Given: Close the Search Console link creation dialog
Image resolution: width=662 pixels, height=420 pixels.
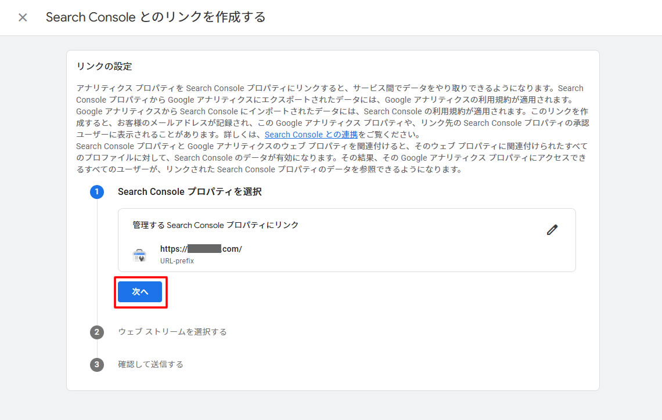Looking at the screenshot, I should pos(23,17).
